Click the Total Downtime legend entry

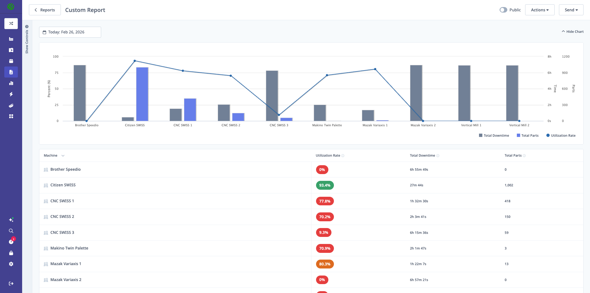point(494,135)
